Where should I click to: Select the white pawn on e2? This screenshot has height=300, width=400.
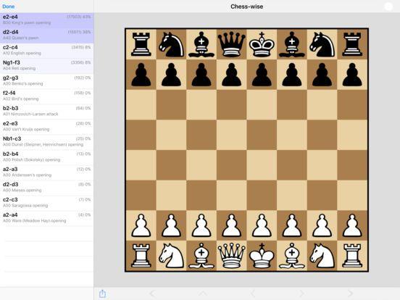(262, 225)
